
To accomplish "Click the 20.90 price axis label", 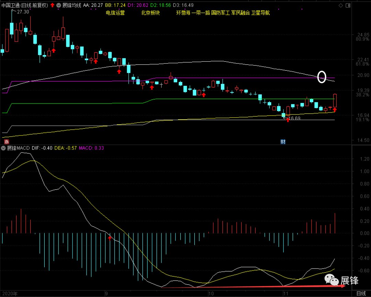I will tap(363, 75).
